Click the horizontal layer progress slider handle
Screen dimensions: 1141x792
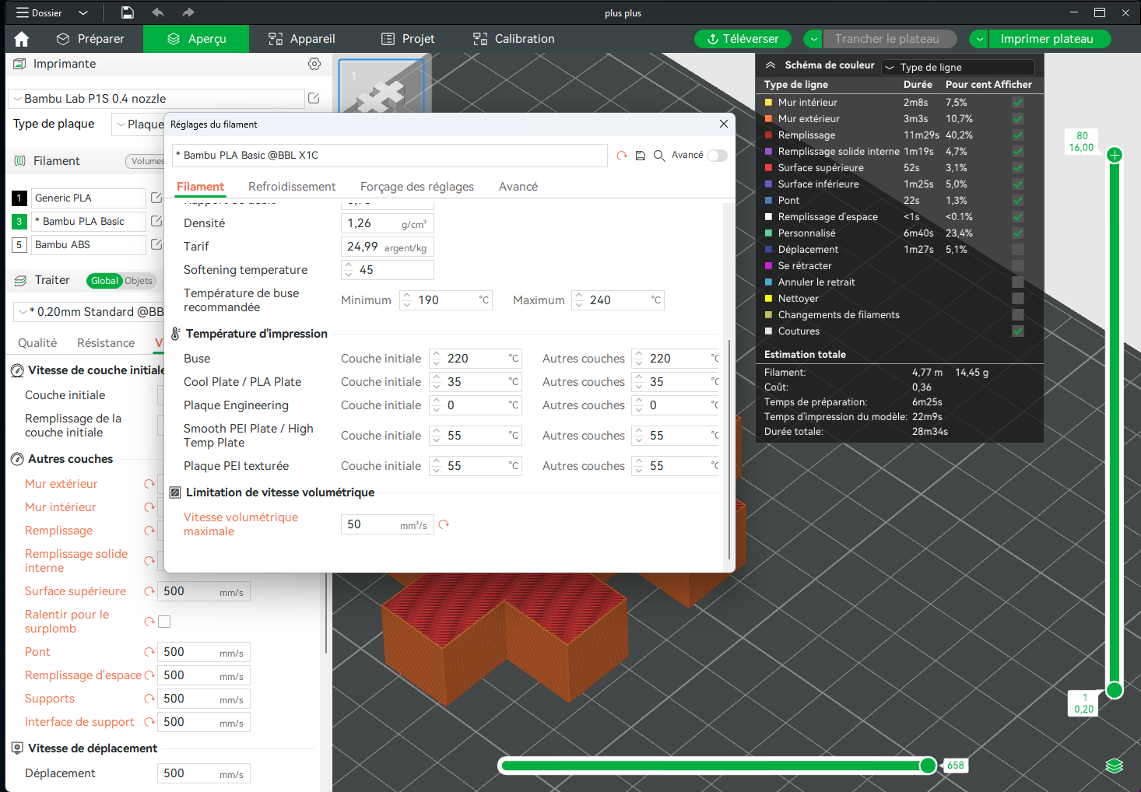928,766
